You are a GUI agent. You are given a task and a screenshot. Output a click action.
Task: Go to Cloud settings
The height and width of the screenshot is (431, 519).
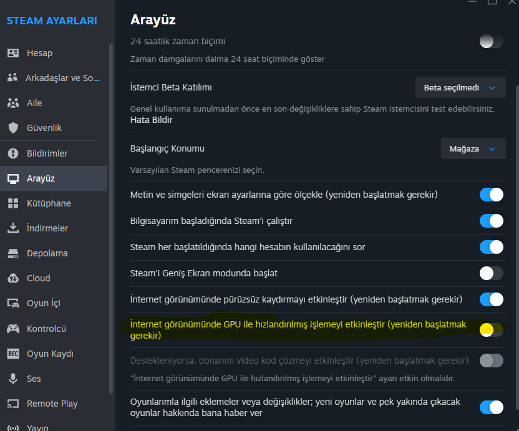coord(53,278)
